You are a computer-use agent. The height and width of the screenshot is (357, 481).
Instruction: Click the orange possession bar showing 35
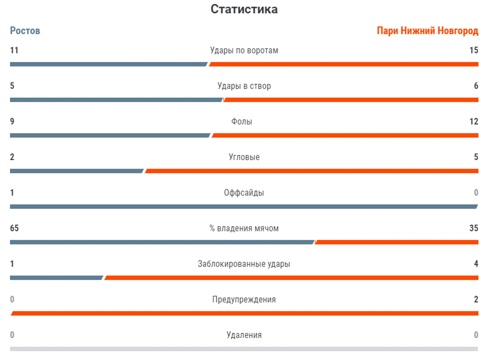(397, 242)
